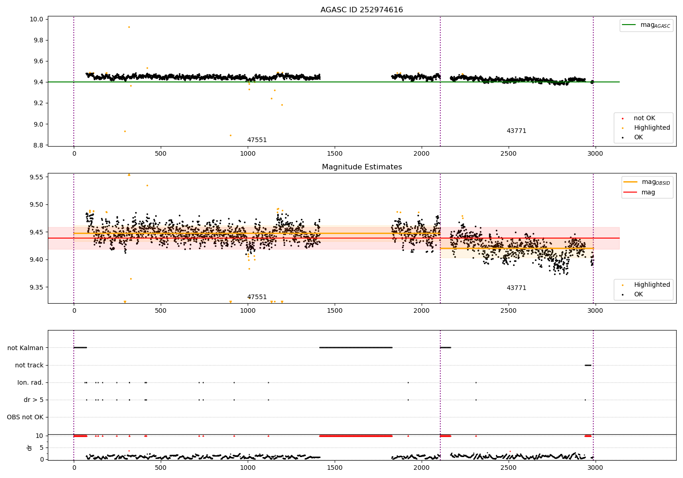This screenshot has width=683, height=478.
Task: Select the 'not OK' legend entry
Action: click(643, 118)
